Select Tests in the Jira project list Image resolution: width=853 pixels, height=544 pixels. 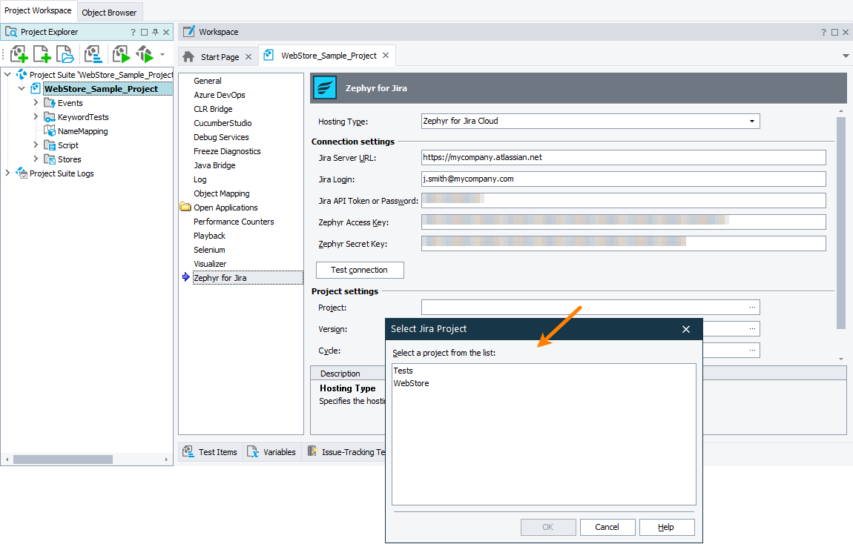(x=403, y=371)
